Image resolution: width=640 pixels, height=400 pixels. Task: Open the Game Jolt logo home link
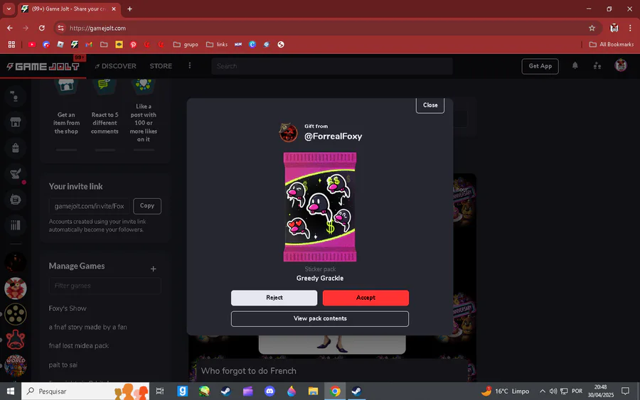pos(43,67)
